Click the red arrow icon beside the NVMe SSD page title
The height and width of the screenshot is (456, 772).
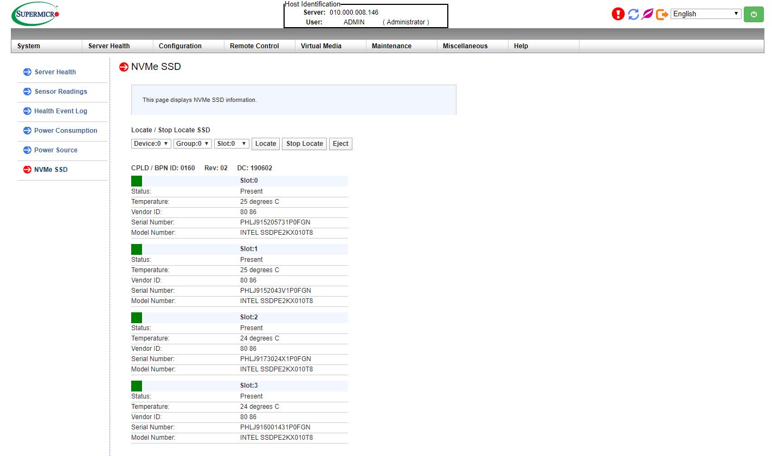(x=124, y=67)
